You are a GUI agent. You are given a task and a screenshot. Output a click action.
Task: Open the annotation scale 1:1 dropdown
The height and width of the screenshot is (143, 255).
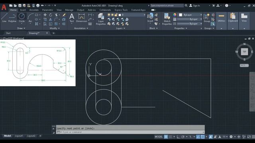[x=225, y=137]
